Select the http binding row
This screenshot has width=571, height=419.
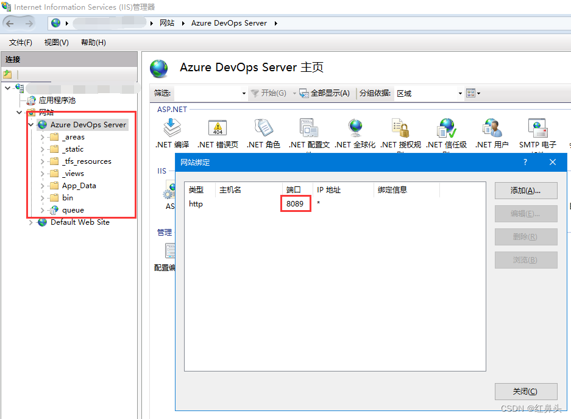coord(335,204)
